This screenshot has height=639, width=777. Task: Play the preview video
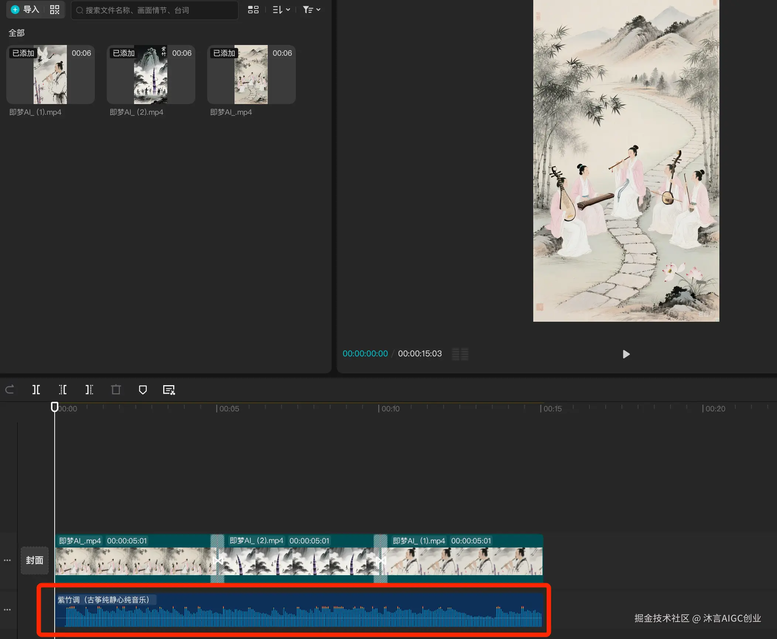626,354
